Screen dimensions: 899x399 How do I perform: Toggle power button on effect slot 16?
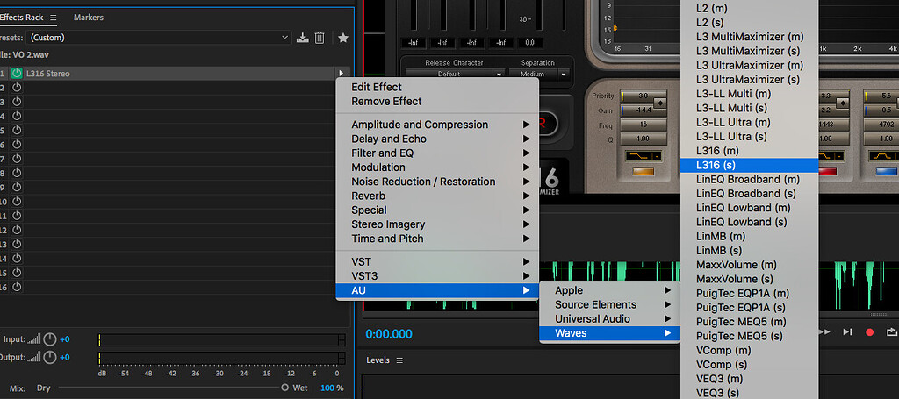17,287
